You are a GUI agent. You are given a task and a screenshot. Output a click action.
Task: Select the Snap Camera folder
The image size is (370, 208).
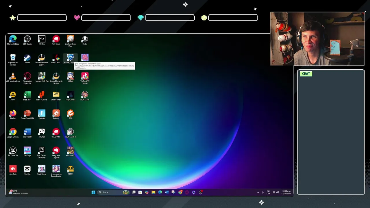pyautogui.click(x=56, y=96)
